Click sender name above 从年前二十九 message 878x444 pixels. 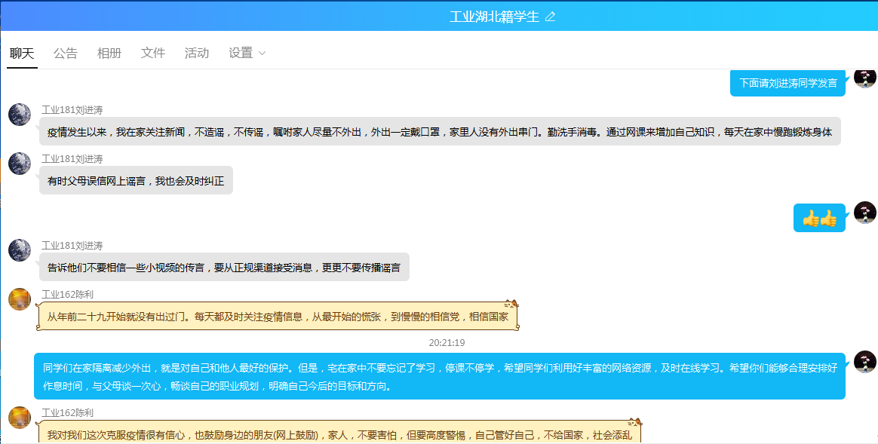67,295
